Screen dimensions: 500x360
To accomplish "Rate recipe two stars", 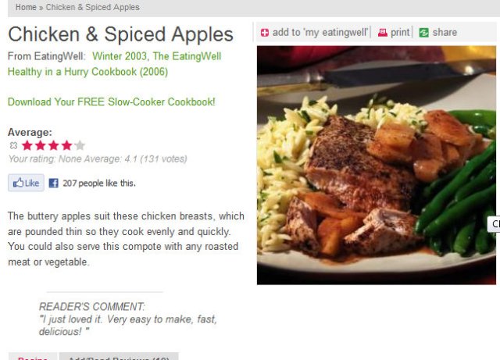I will (41, 145).
